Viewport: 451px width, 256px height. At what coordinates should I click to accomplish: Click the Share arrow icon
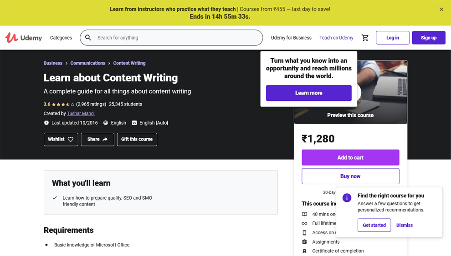tap(105, 139)
